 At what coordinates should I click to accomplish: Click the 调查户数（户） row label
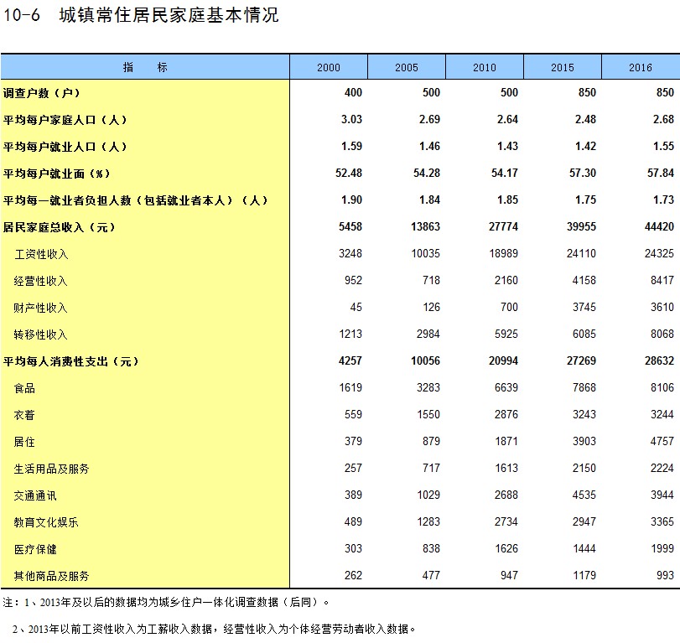[42, 93]
